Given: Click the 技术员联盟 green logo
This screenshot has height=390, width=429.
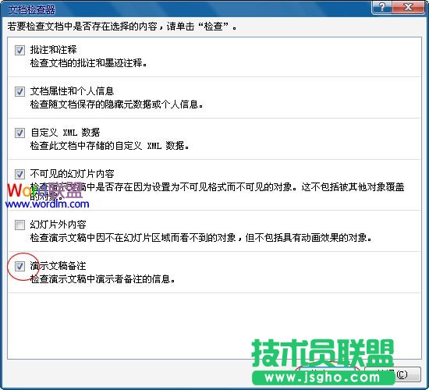Looking at the screenshot, I should tap(323, 353).
